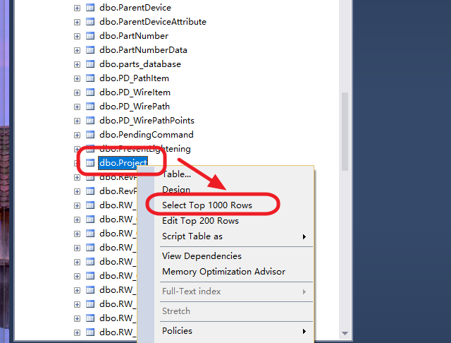
Task: Expand the dbo.parts_database table node
Action: pyautogui.click(x=77, y=64)
